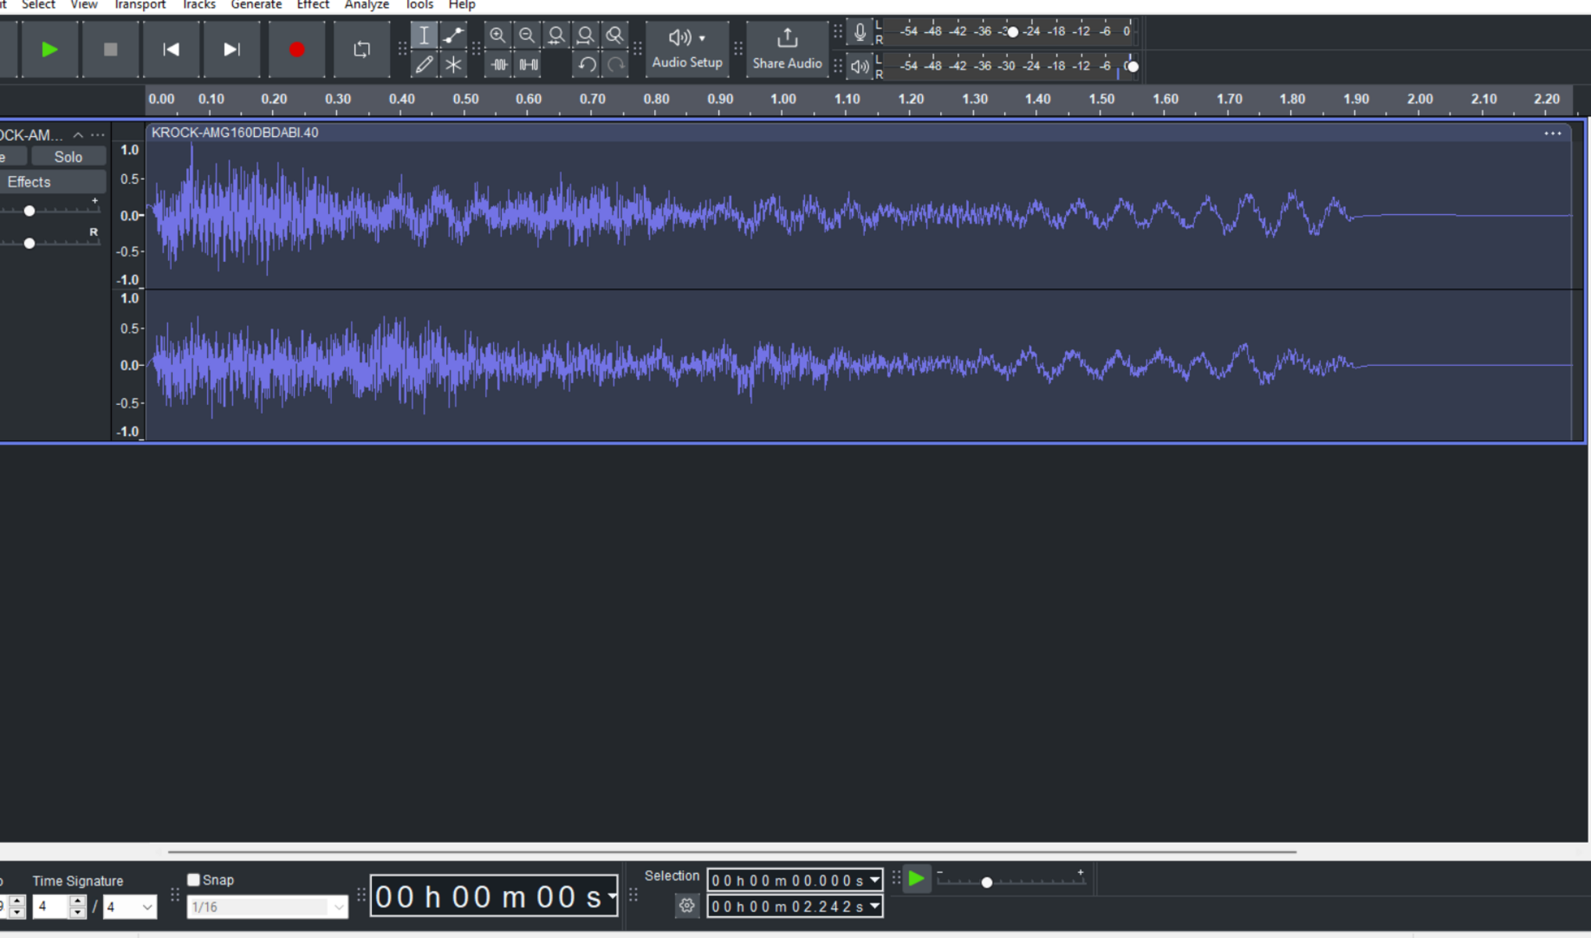Click the upper channel vertical scale

click(x=129, y=215)
